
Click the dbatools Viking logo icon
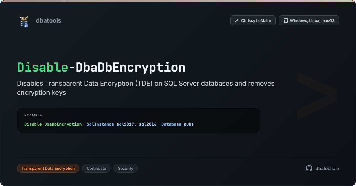pos(24,20)
